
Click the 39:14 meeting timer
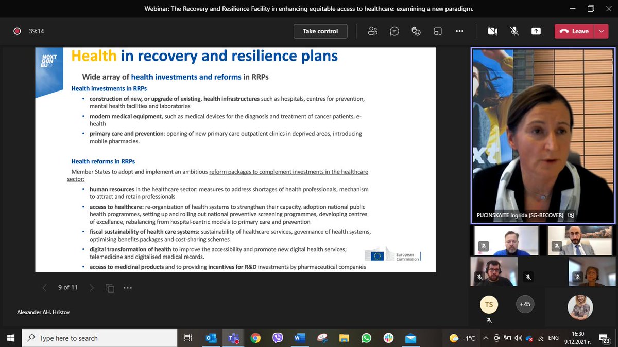(36, 31)
